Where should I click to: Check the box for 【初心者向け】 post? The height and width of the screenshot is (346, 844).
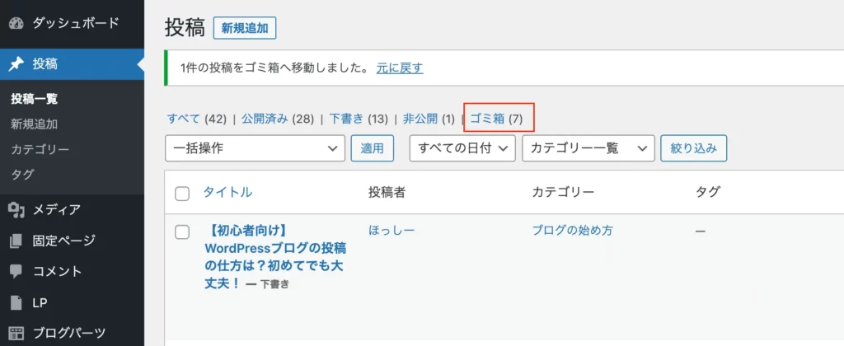182,232
